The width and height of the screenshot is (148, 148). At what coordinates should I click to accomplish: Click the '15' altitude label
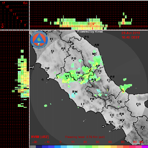(7, 7)
